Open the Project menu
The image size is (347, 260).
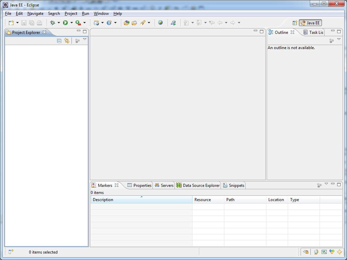click(71, 14)
